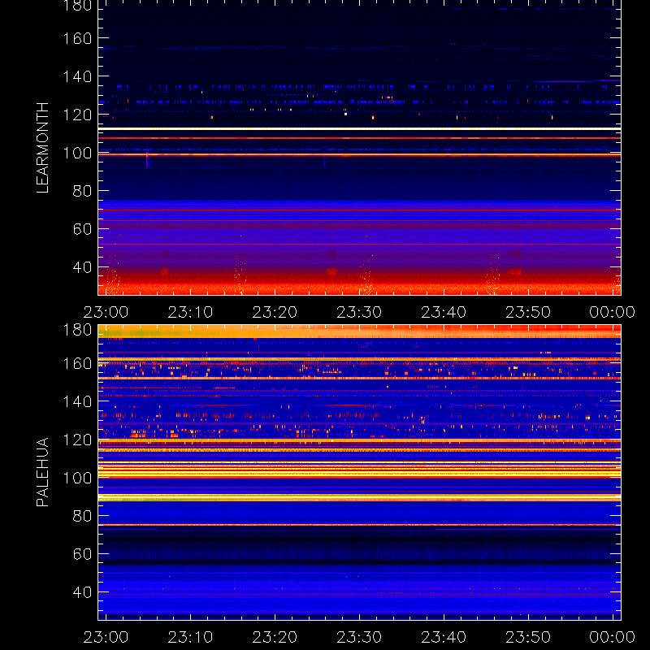Select the 60 tick label on Learmonth axis

click(82, 229)
